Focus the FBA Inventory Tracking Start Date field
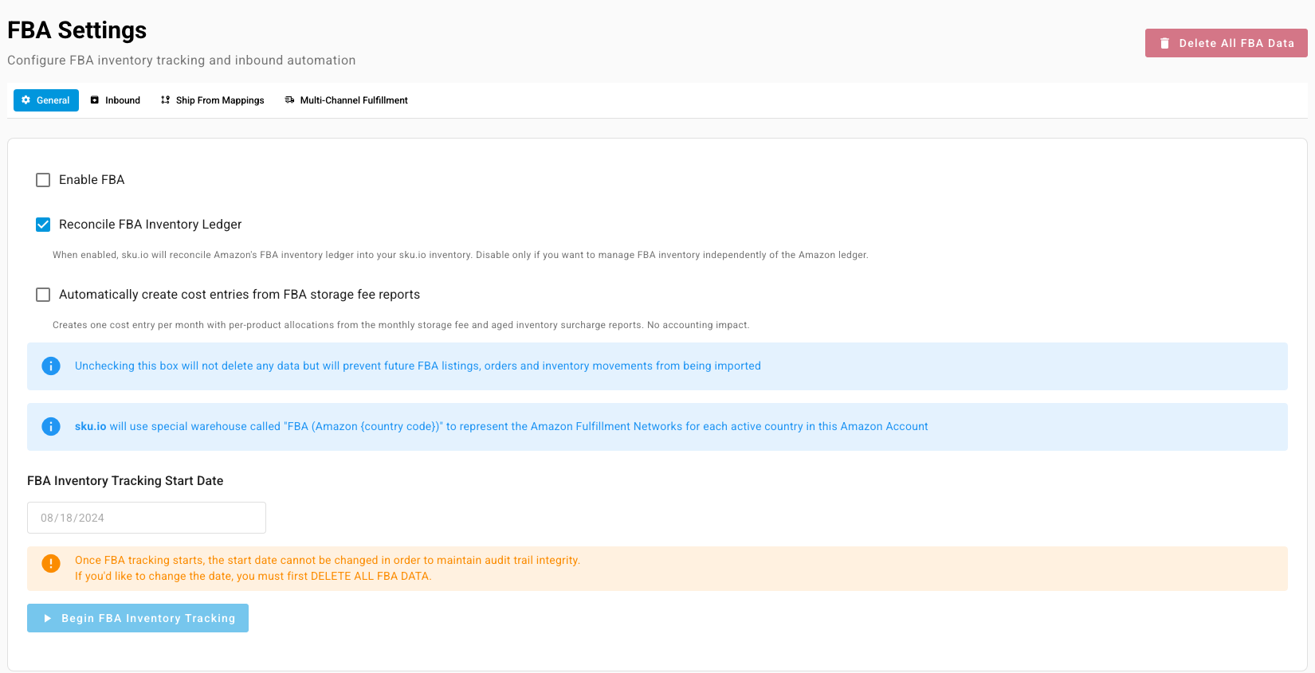Viewport: 1315px width, 673px height. [147, 518]
